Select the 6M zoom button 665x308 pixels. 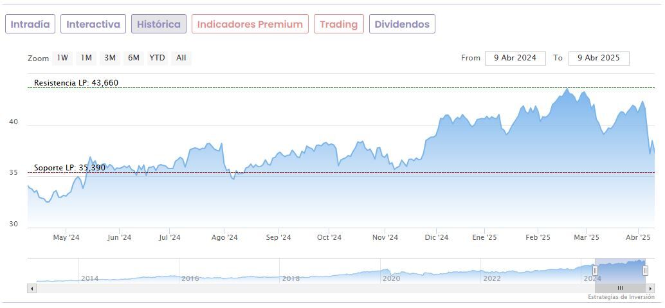[134, 58]
